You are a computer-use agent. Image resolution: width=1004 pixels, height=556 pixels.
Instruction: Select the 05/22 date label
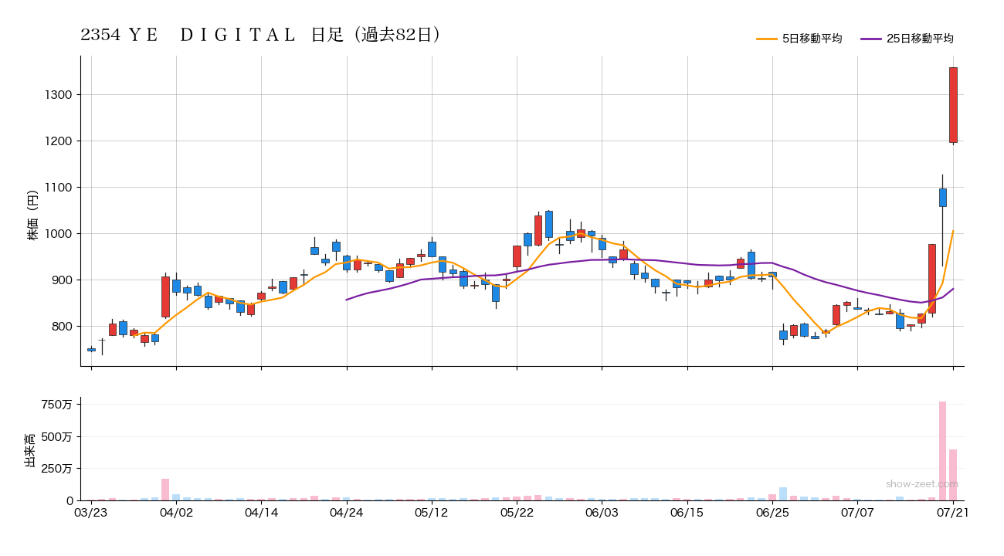tap(517, 513)
